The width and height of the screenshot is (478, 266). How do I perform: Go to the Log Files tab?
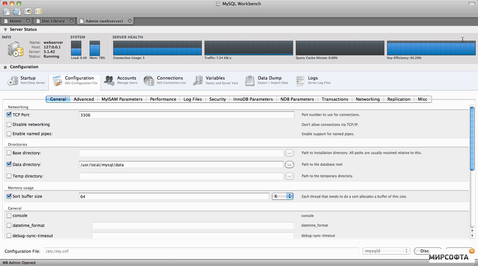click(x=193, y=99)
